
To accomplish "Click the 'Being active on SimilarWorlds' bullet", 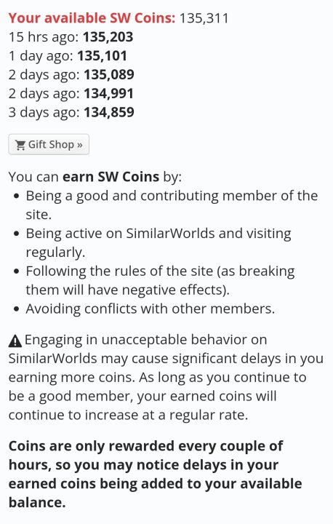I will coord(159,242).
